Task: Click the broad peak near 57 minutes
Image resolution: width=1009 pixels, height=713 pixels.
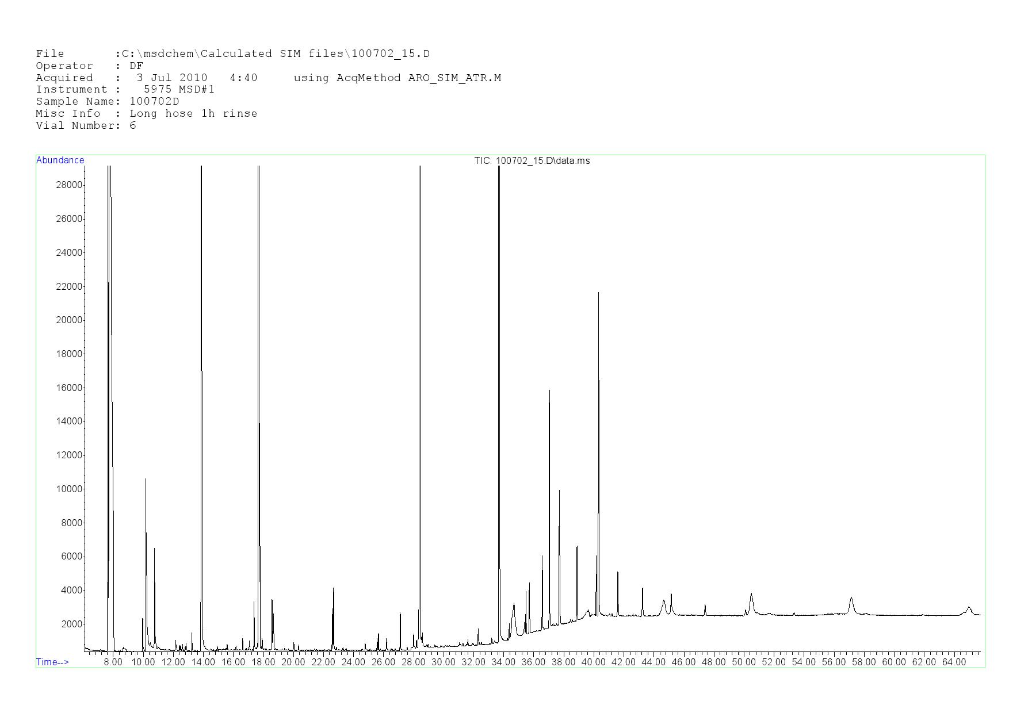Action: [851, 599]
